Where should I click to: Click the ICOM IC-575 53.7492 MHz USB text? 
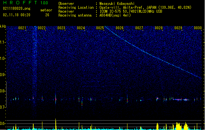click(131, 11)
